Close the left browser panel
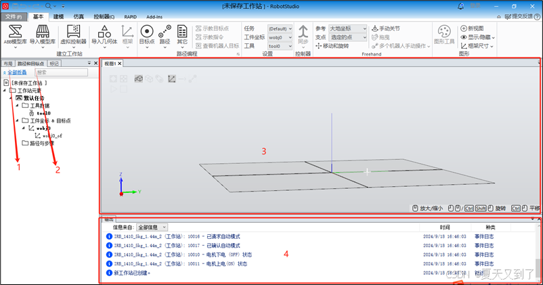This screenshot has height=285, width=543. click(96, 63)
